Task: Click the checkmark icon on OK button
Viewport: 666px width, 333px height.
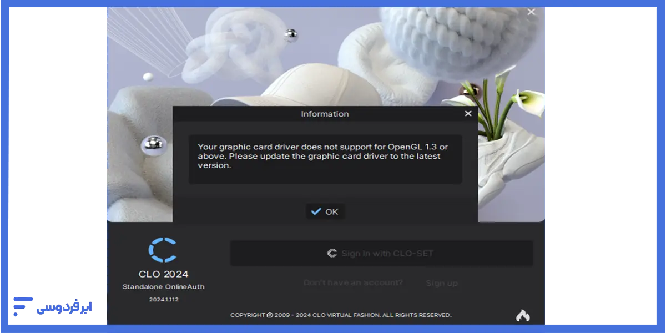Action: coord(316,211)
